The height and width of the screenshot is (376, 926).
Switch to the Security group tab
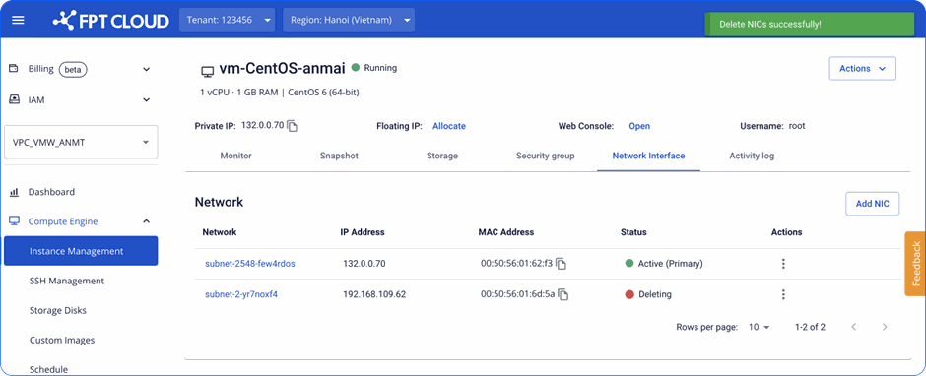(x=545, y=156)
